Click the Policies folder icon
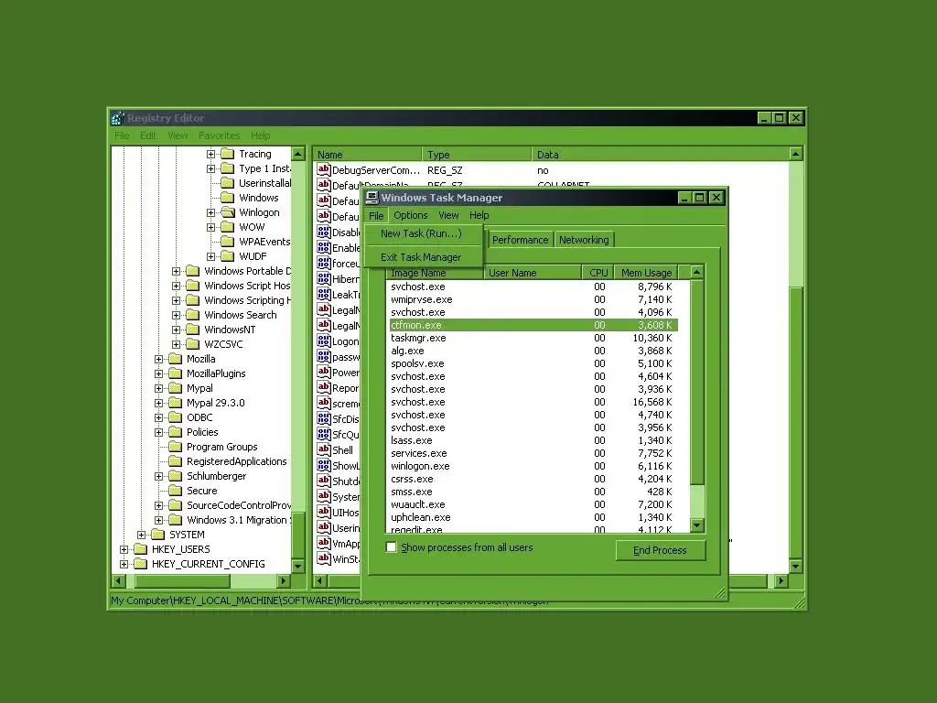 pos(175,432)
